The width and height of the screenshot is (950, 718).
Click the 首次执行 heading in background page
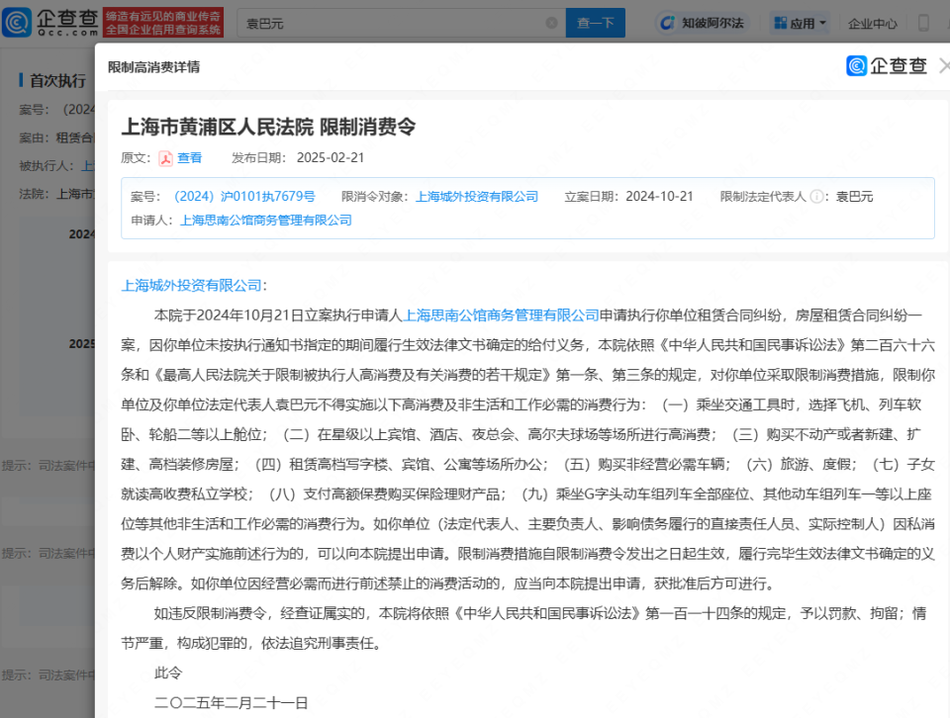57,80
